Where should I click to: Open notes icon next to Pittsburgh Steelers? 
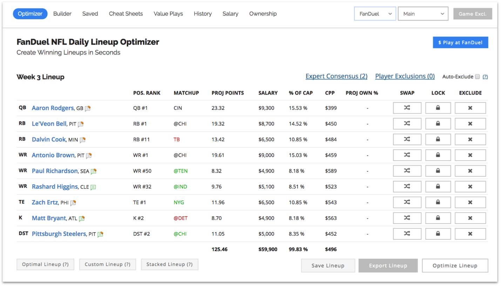pos(100,234)
